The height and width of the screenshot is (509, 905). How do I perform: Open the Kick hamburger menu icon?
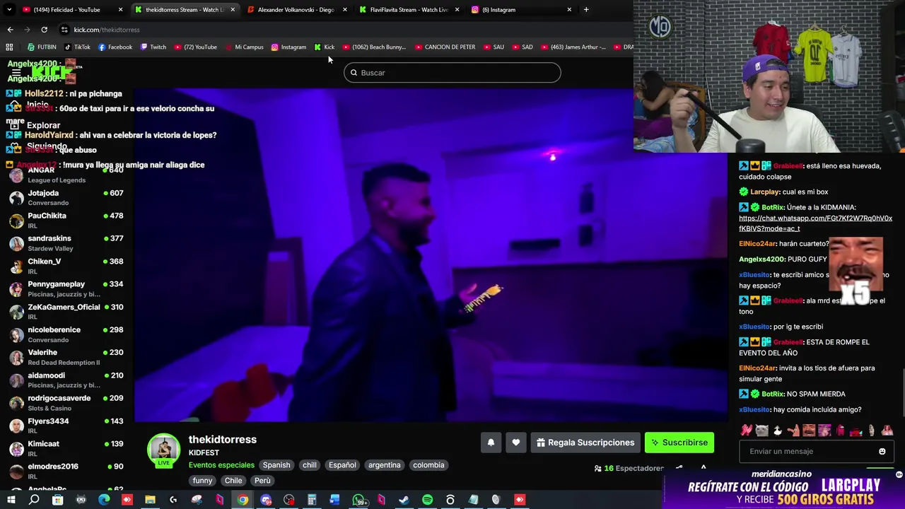tap(16, 73)
